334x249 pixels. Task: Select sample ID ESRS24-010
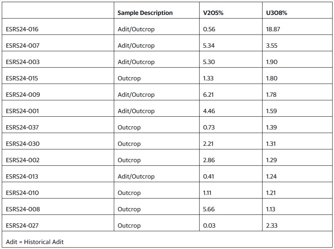coord(22,193)
